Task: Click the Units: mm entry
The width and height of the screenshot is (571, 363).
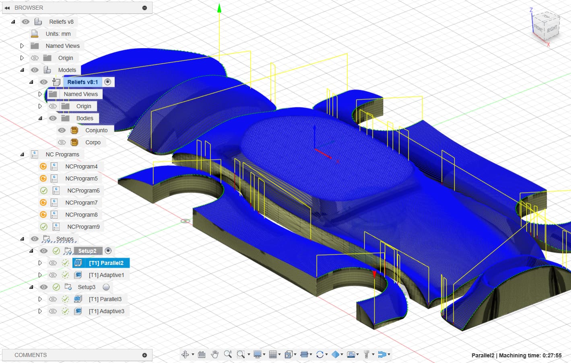Action: point(58,34)
